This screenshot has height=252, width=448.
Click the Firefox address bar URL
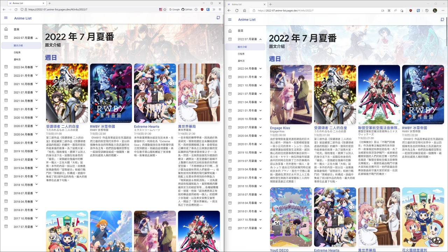click(58, 9)
